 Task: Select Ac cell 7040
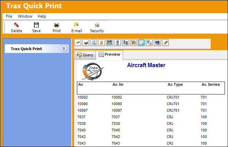point(81,130)
